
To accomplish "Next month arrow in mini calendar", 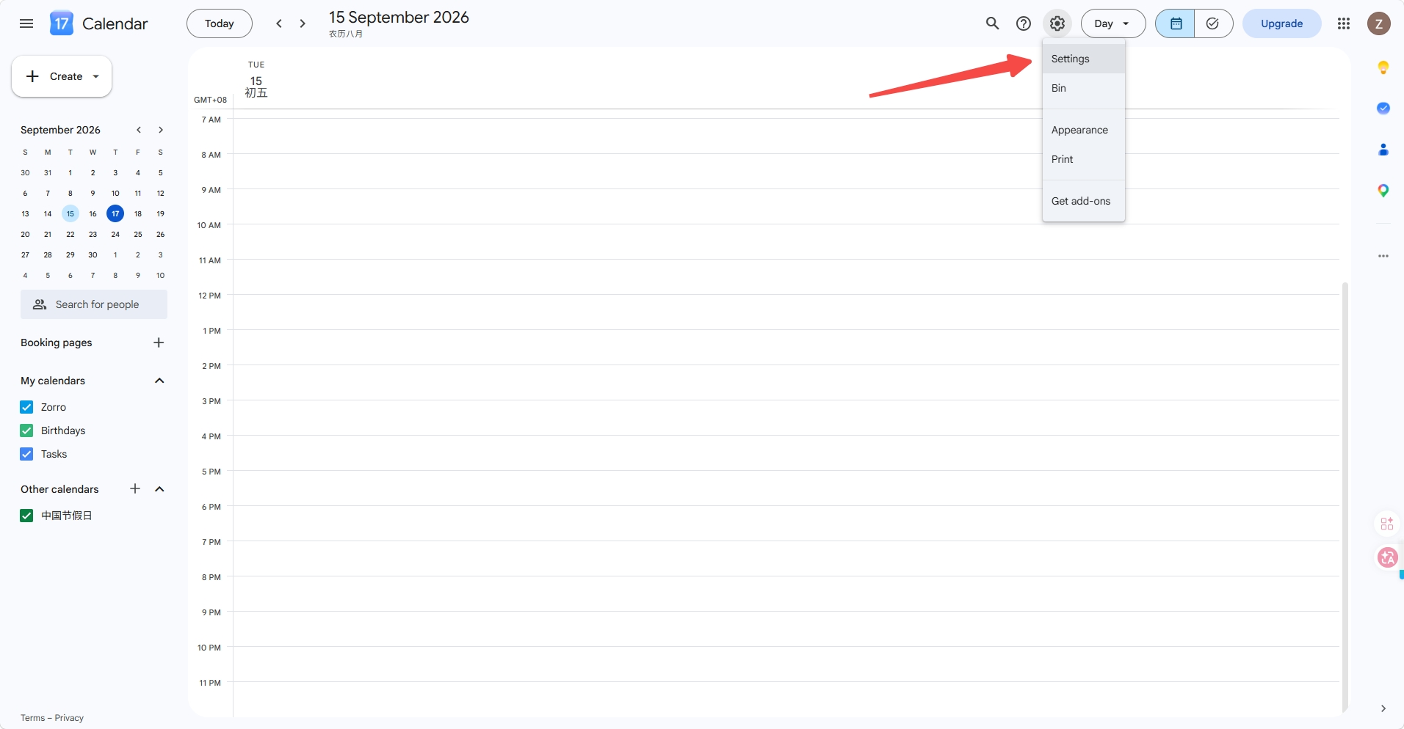I will click(160, 130).
